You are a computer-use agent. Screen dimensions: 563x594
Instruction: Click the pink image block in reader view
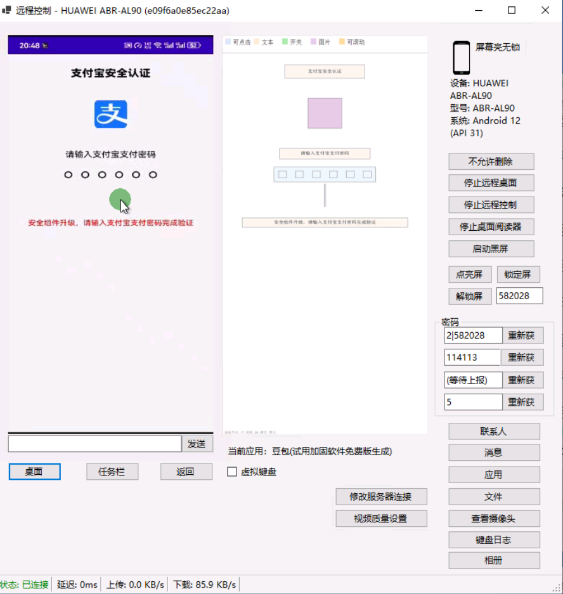pos(325,113)
